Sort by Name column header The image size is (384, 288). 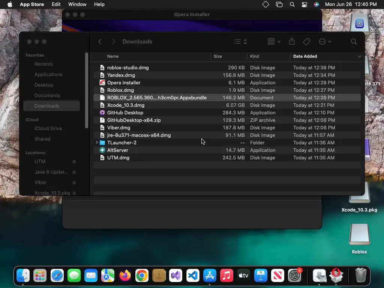[x=112, y=56]
